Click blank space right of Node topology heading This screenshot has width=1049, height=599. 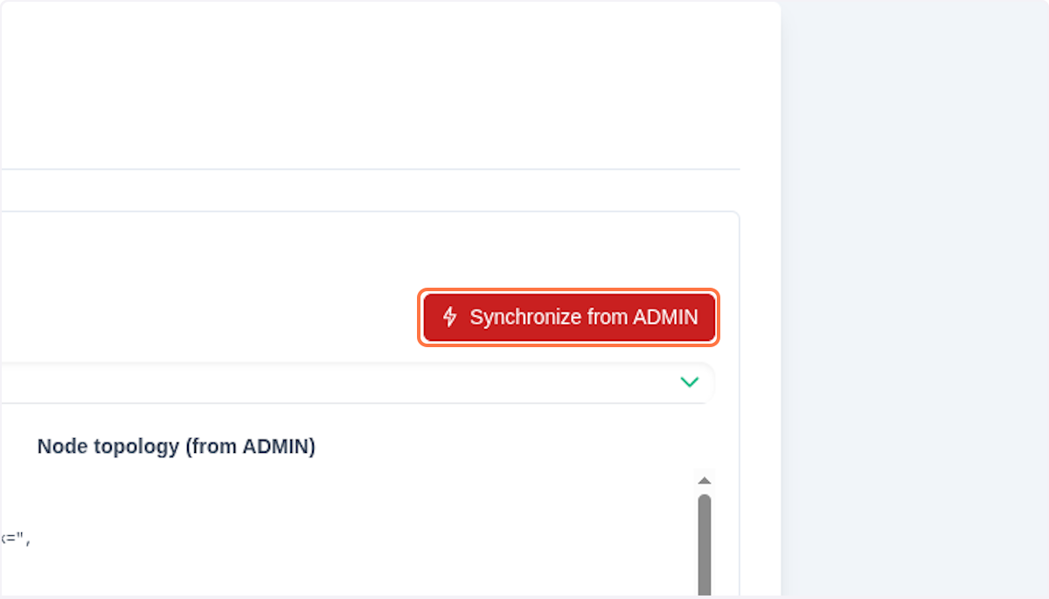click(x=507, y=447)
